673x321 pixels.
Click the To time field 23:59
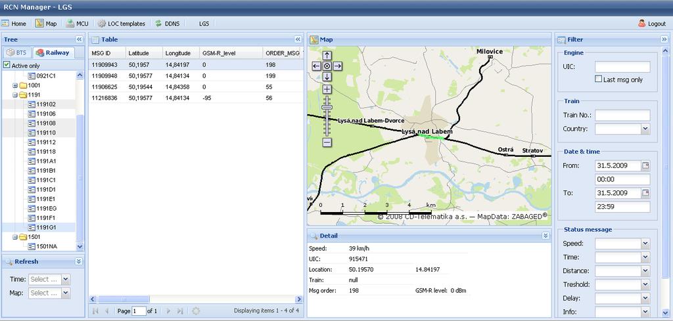coord(622,207)
